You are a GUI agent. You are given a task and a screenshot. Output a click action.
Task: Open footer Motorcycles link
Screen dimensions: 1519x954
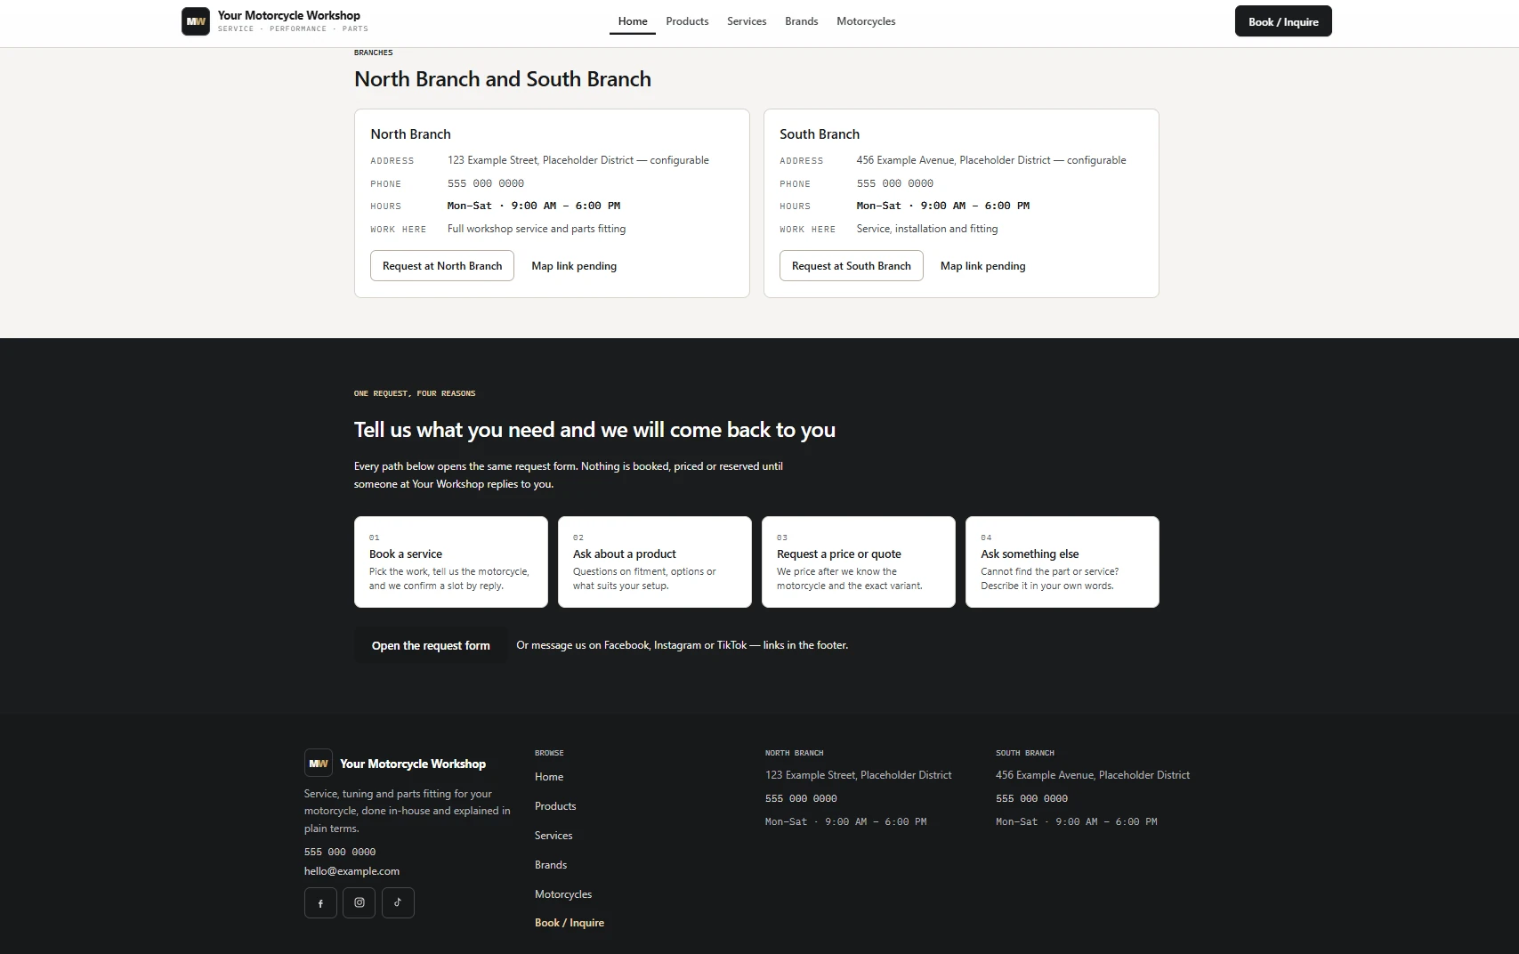[563, 894]
